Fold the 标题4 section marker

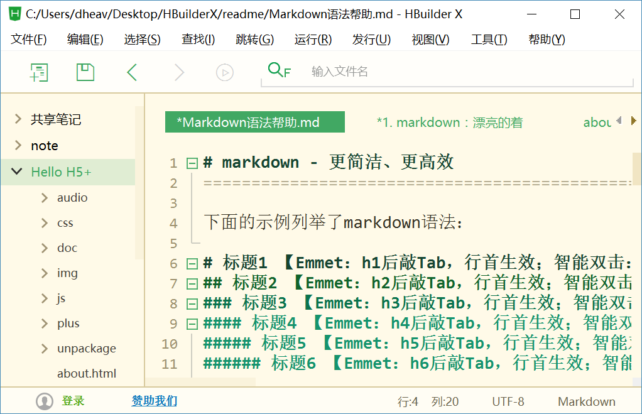[192, 324]
